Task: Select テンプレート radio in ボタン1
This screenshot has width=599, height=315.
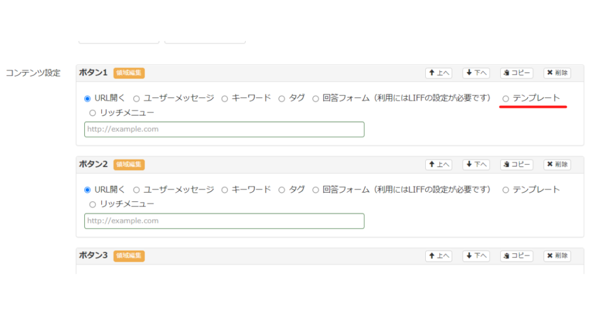Action: [x=505, y=98]
